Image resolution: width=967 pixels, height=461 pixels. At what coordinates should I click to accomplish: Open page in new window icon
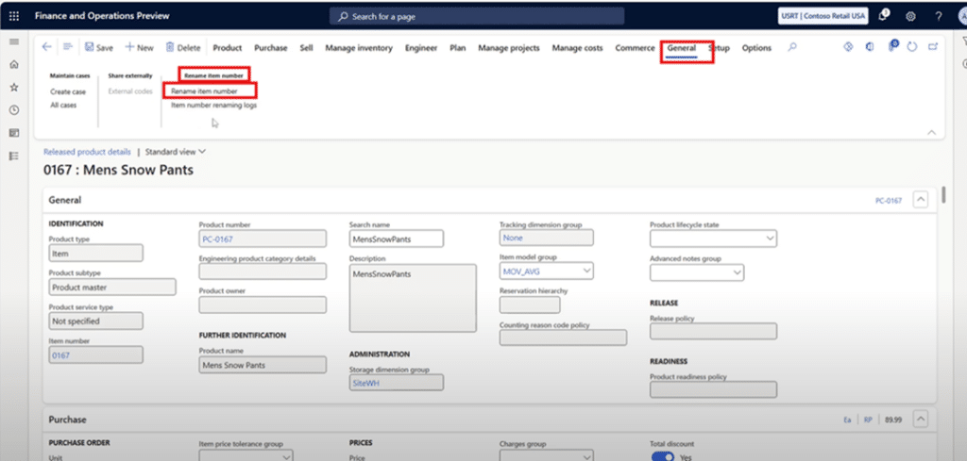tap(933, 47)
